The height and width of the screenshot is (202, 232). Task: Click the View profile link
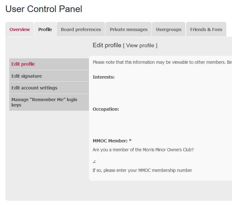pos(140,45)
